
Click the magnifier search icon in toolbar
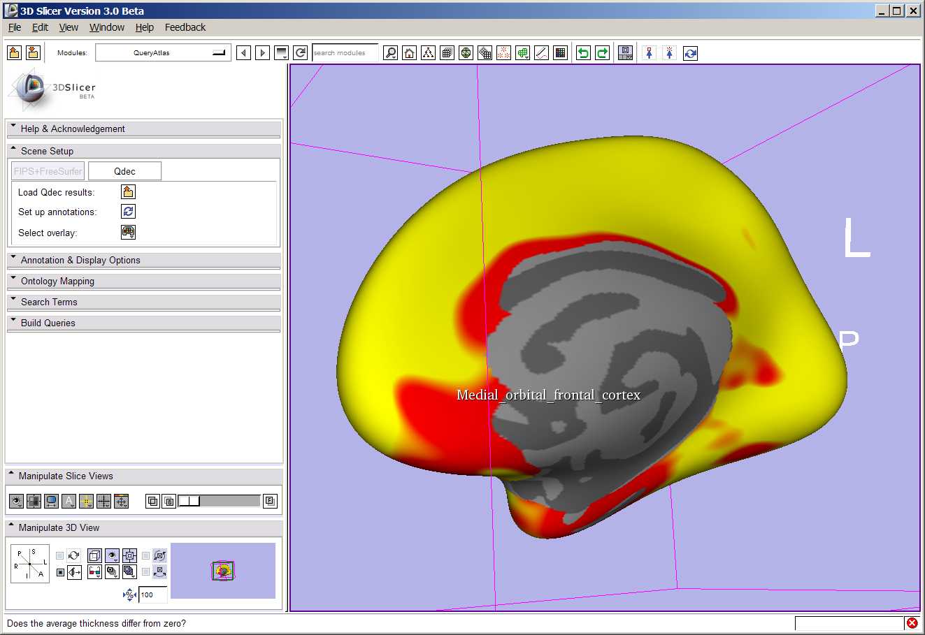[391, 53]
